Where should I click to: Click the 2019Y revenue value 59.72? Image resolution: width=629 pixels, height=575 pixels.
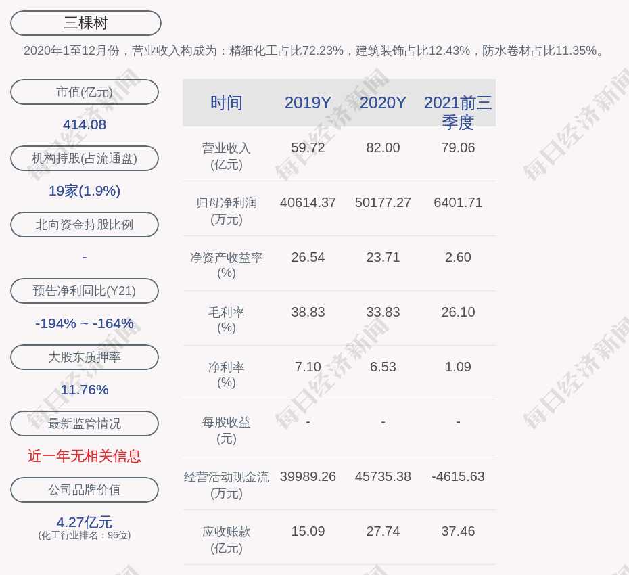[308, 147]
